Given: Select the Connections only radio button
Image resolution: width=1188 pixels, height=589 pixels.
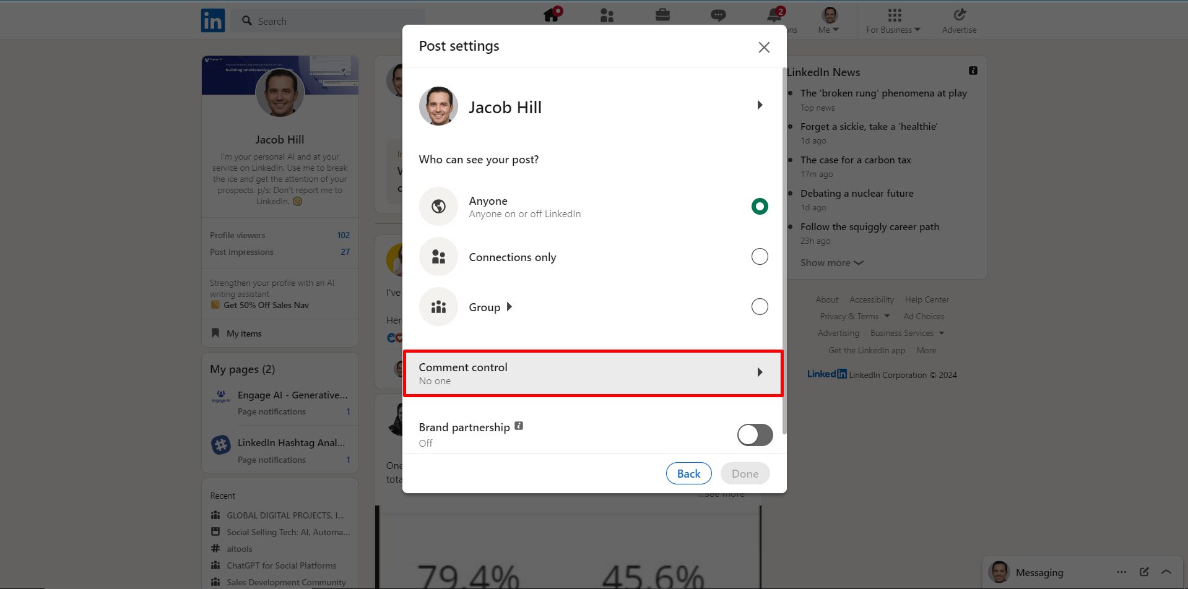Looking at the screenshot, I should 760,256.
